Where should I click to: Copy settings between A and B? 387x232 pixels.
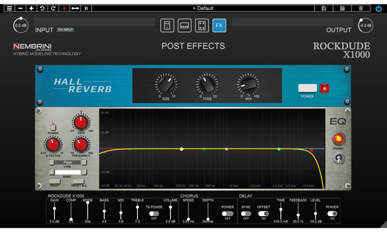pos(75,8)
